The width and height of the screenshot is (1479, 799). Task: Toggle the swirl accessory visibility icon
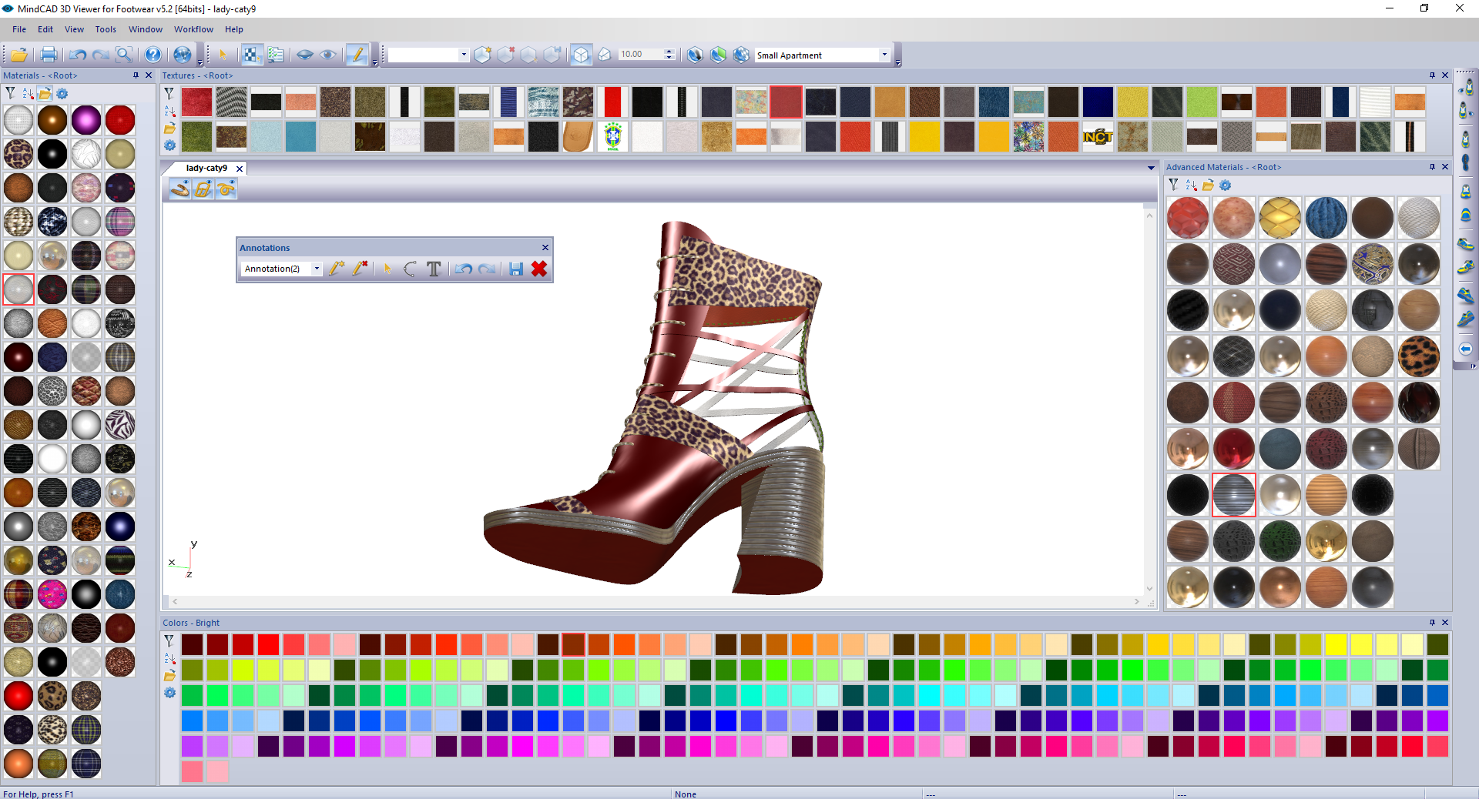coord(225,189)
